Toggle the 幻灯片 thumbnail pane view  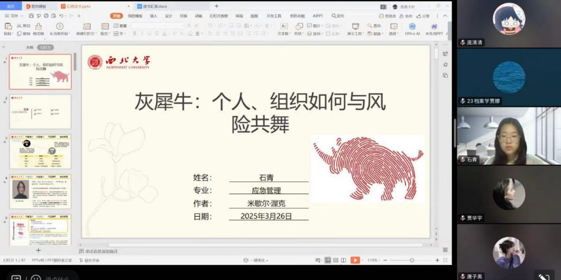(45, 47)
